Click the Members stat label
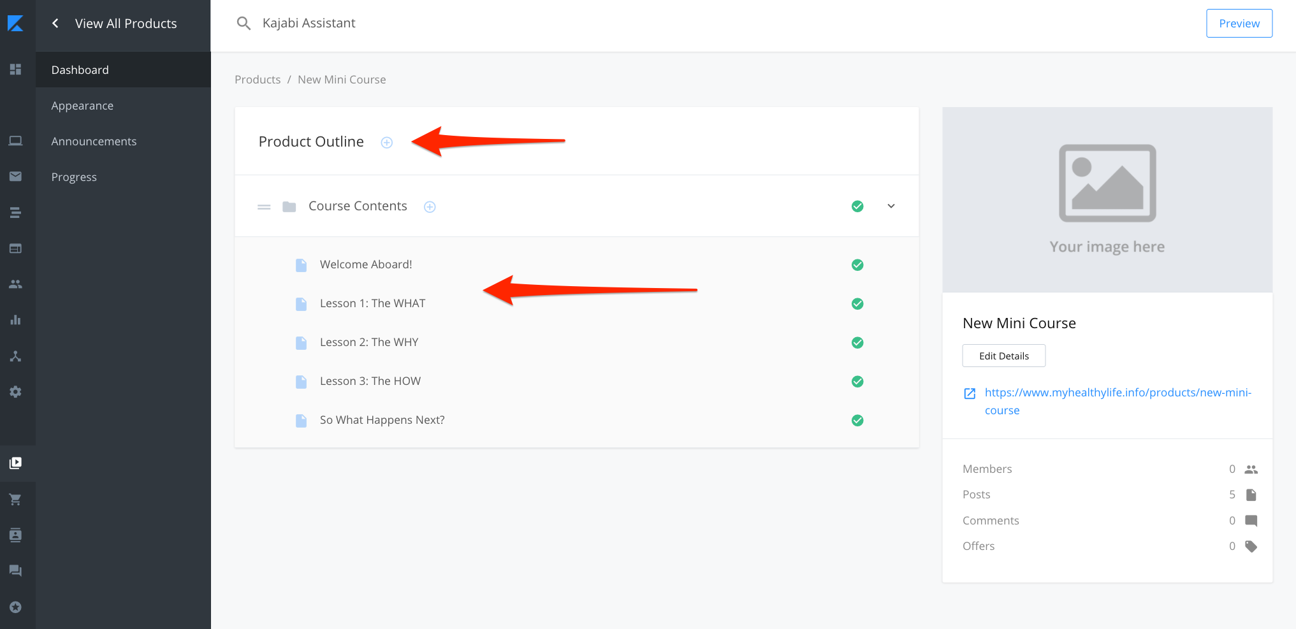The width and height of the screenshot is (1296, 629). 987,469
